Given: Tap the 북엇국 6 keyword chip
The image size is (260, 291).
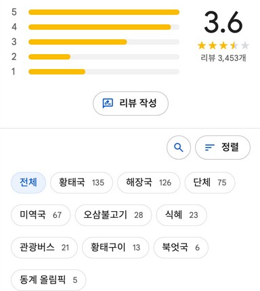Looking at the screenshot, I should (181, 248).
